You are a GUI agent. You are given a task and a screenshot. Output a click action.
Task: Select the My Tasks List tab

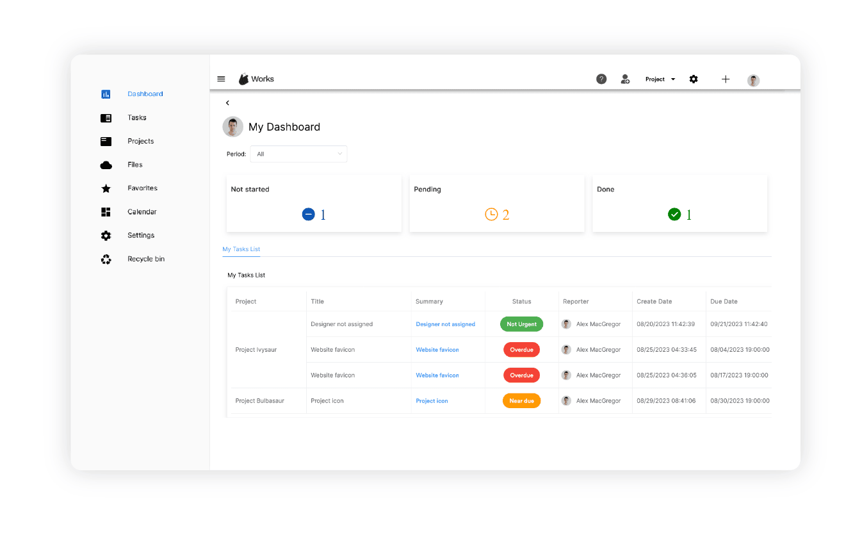coord(241,249)
